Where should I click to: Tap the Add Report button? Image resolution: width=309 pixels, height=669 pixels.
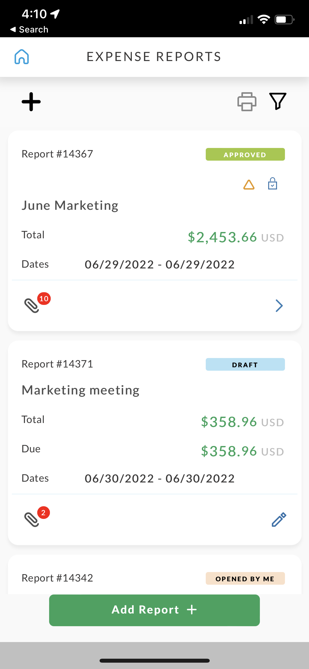coord(154,610)
